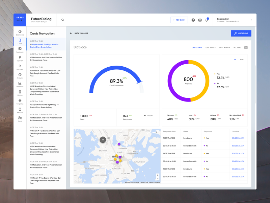Screen dimensions: 270x203
Task: Click the 1 000 Seen value
Action: point(84,117)
